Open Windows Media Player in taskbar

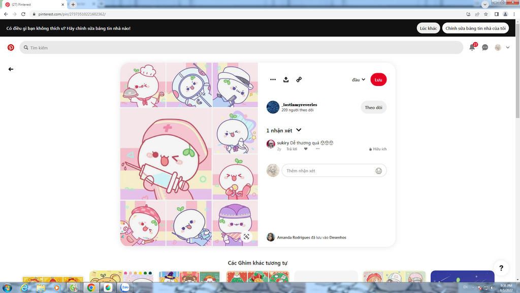click(57, 288)
